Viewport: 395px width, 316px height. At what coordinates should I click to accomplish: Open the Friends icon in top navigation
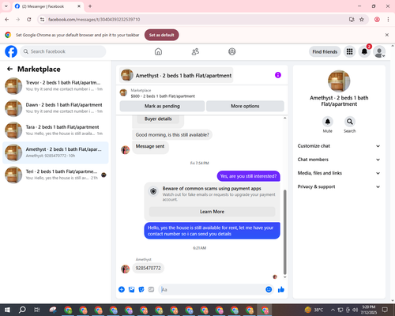point(195,51)
